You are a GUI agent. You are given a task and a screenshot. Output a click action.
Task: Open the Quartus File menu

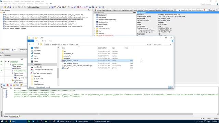2,4
